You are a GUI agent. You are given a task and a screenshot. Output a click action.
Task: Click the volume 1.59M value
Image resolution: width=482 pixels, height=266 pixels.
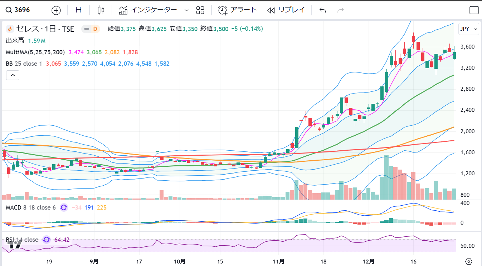pyautogui.click(x=36, y=41)
